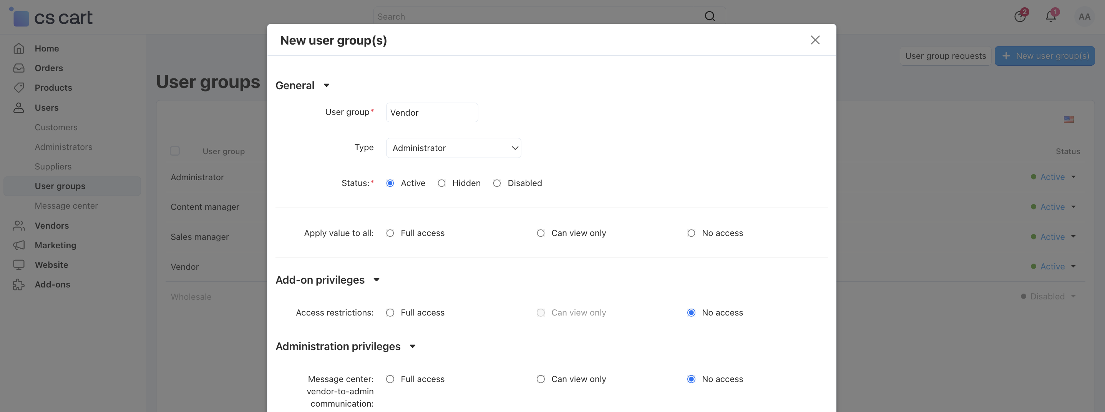Open the Disabled status dropdown for Wholesale

(1049, 297)
